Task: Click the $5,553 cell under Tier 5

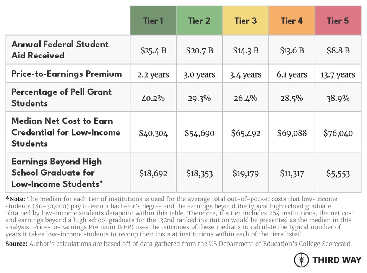Action: click(x=338, y=173)
